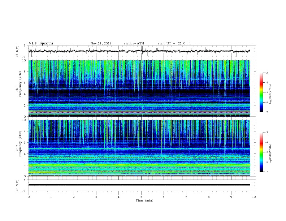Click the 'VLF Spectra' plot title
This screenshot has height=221, width=286.
(x=41, y=43)
